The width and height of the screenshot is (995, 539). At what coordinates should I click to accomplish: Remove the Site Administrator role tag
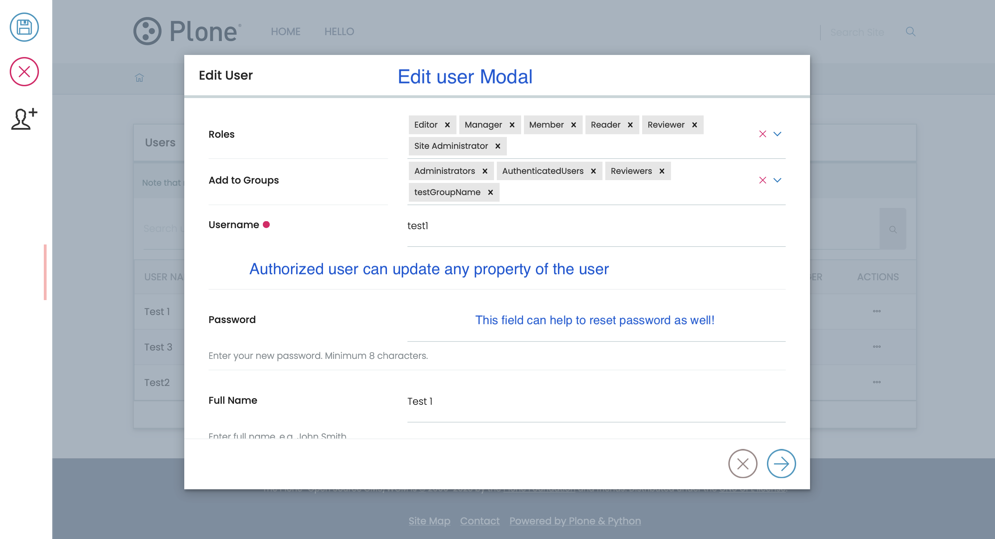498,146
